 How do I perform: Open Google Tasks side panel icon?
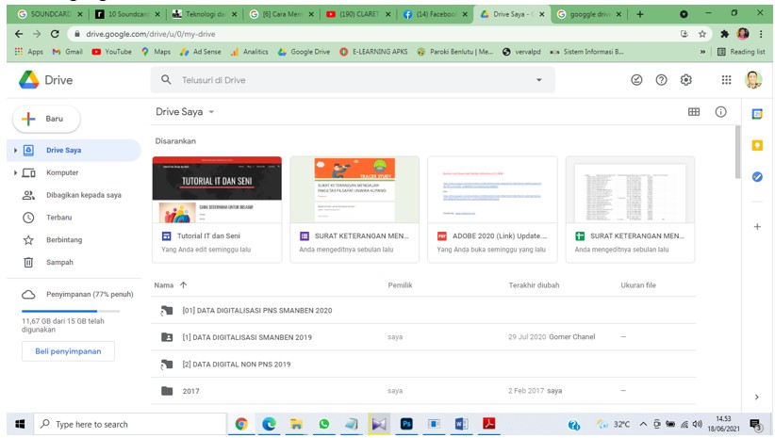click(x=756, y=176)
